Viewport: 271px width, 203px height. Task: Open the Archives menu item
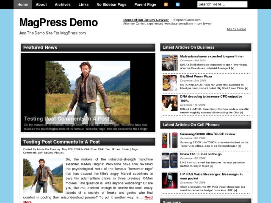coord(63,5)
